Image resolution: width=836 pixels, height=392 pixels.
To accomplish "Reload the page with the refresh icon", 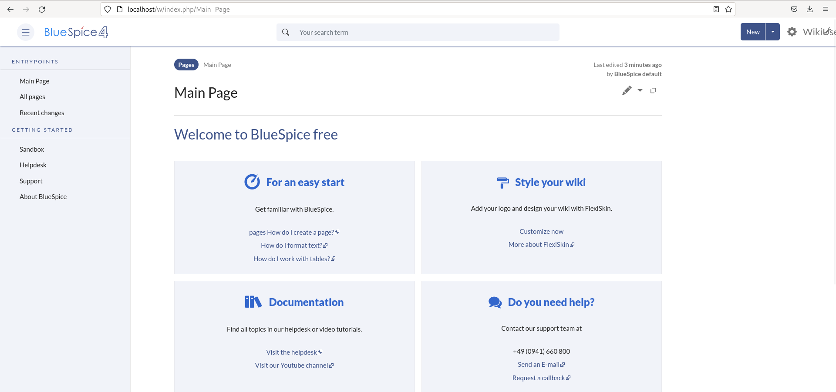I will 42,9.
